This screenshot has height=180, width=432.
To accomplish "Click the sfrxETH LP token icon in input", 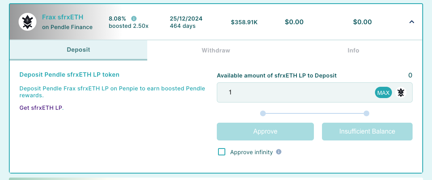I will (400, 92).
